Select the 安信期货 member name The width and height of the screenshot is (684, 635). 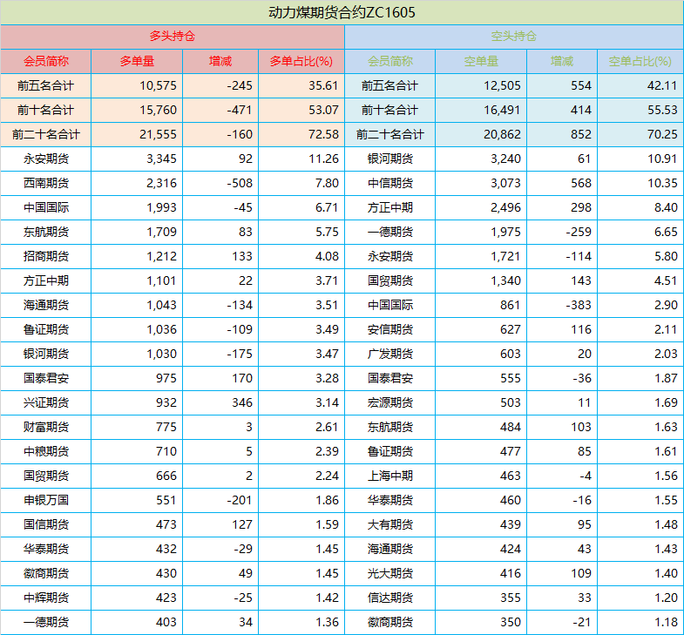coord(390,330)
